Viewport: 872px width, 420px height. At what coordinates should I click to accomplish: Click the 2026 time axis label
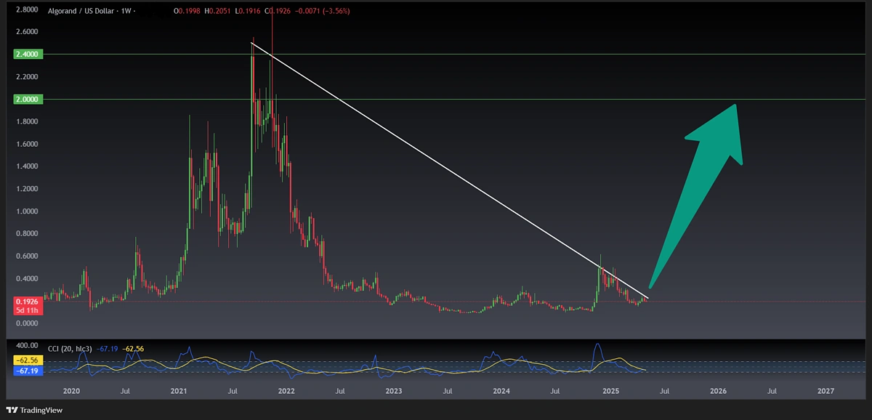coord(718,391)
